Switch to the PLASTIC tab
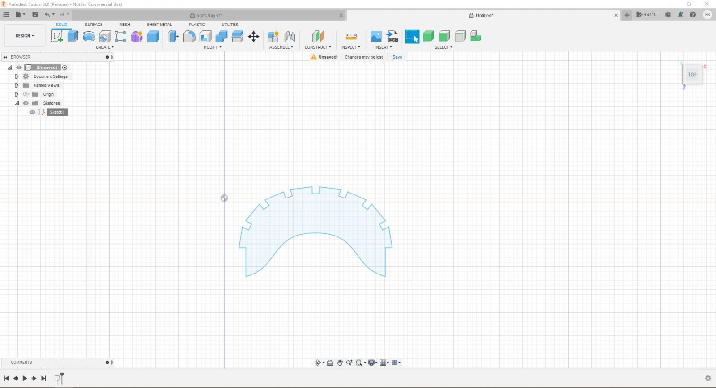 (x=197, y=25)
